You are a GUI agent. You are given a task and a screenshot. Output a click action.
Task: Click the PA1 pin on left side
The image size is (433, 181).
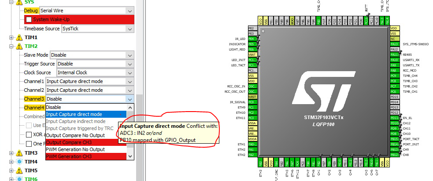[x=252, y=149]
